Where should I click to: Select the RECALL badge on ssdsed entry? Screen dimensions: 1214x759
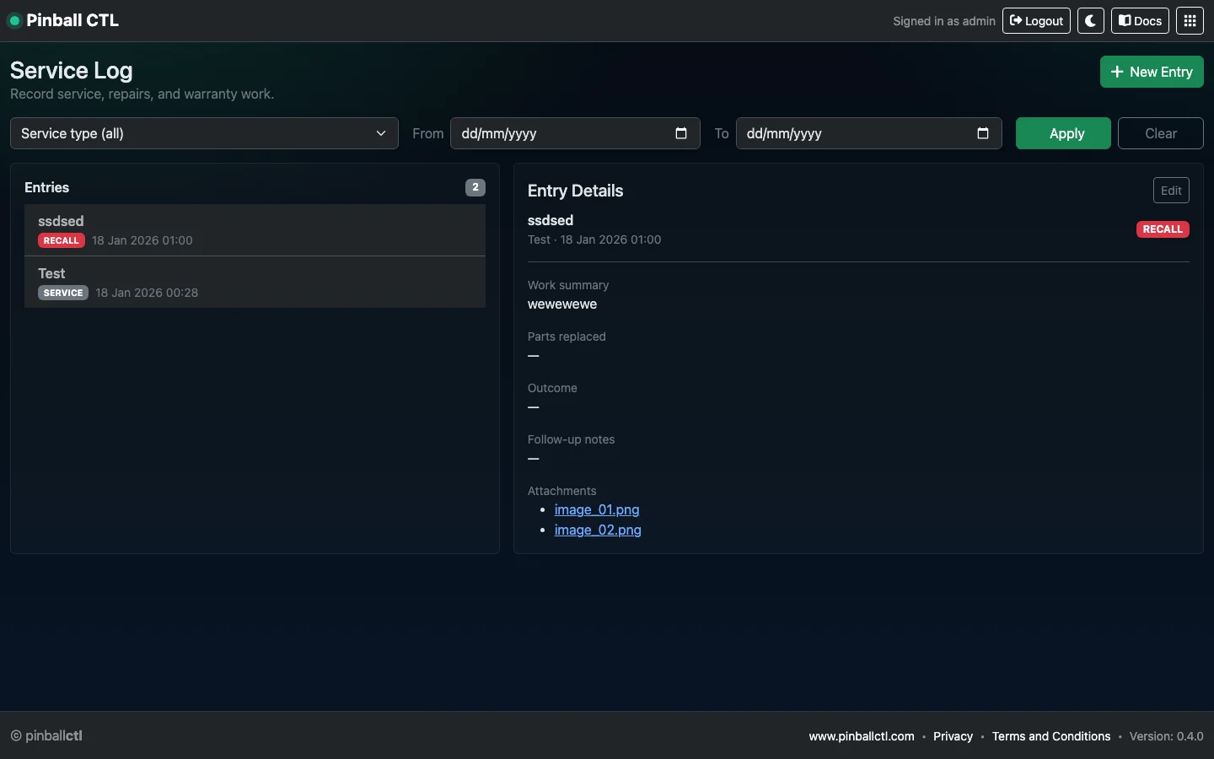pos(61,240)
